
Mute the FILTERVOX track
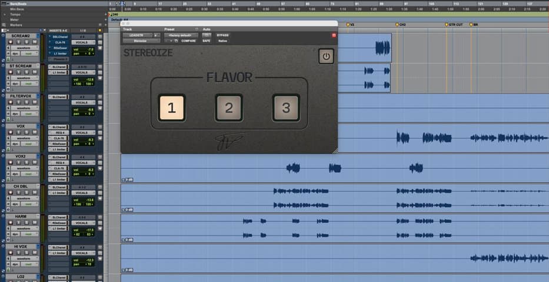34,102
